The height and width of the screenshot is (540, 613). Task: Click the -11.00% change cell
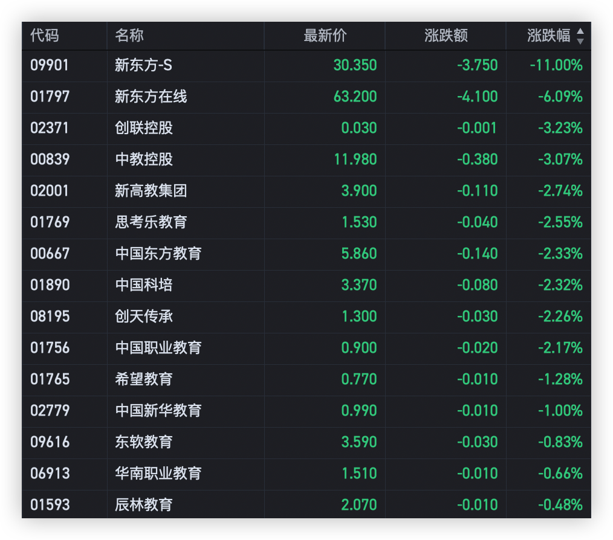point(556,65)
